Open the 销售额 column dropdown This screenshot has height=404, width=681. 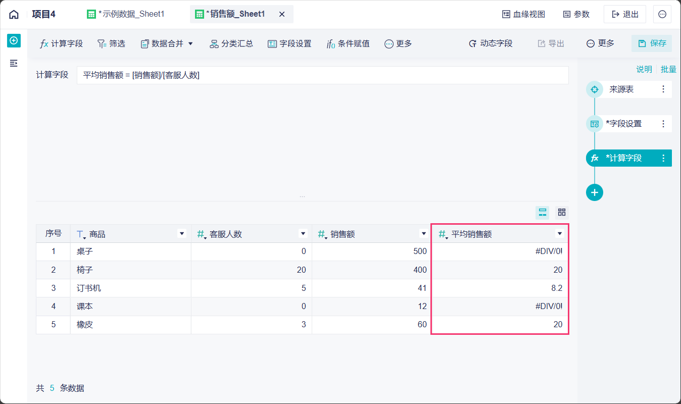pyautogui.click(x=424, y=233)
